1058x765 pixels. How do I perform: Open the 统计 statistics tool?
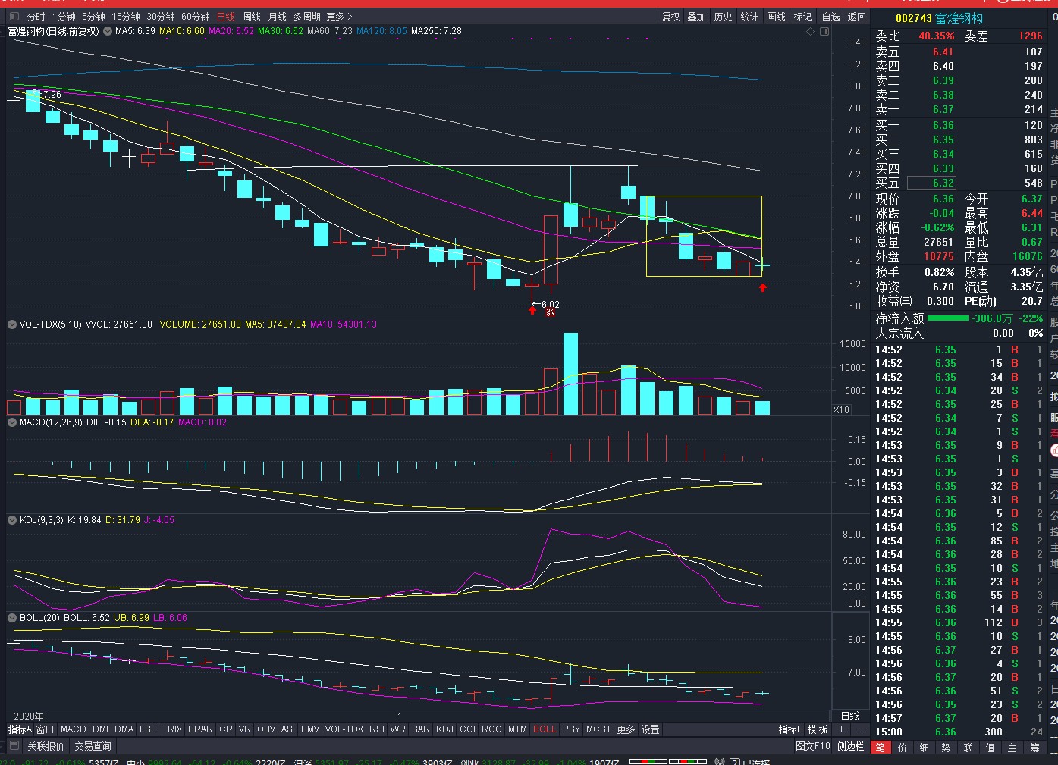749,17
